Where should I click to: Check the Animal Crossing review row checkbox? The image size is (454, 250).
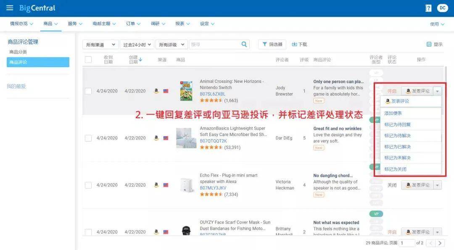pyautogui.click(x=88, y=91)
